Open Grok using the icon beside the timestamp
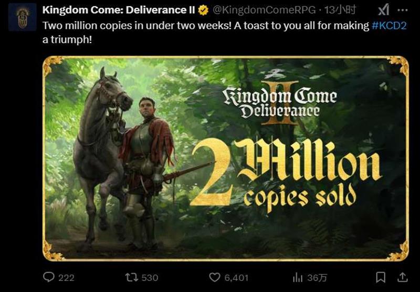The height and width of the screenshot is (292, 420). (x=384, y=9)
